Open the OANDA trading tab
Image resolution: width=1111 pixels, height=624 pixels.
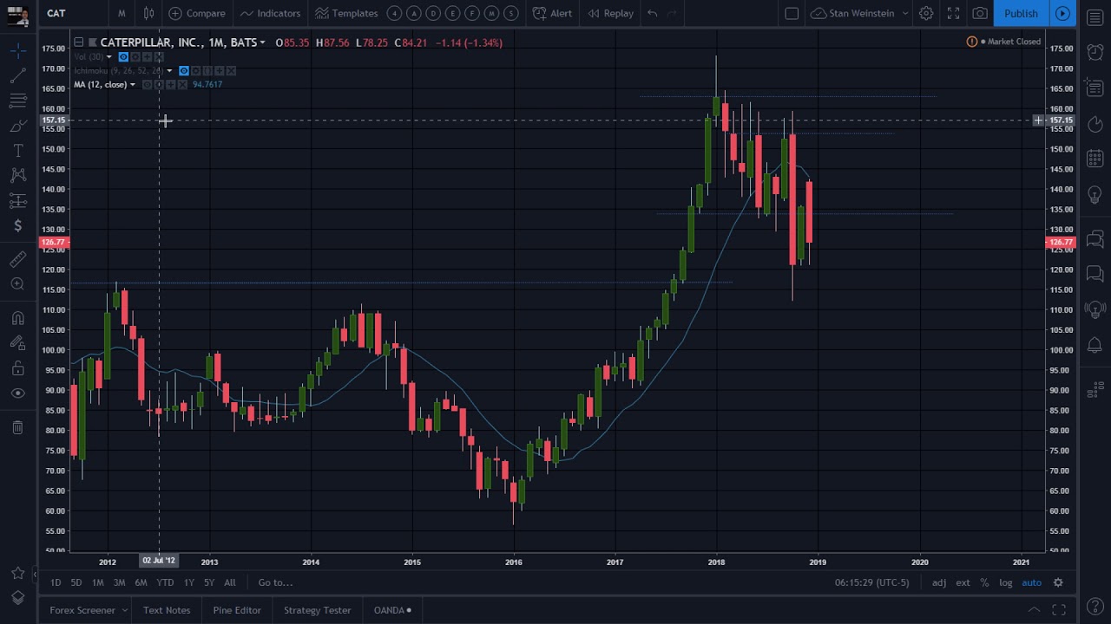click(392, 610)
